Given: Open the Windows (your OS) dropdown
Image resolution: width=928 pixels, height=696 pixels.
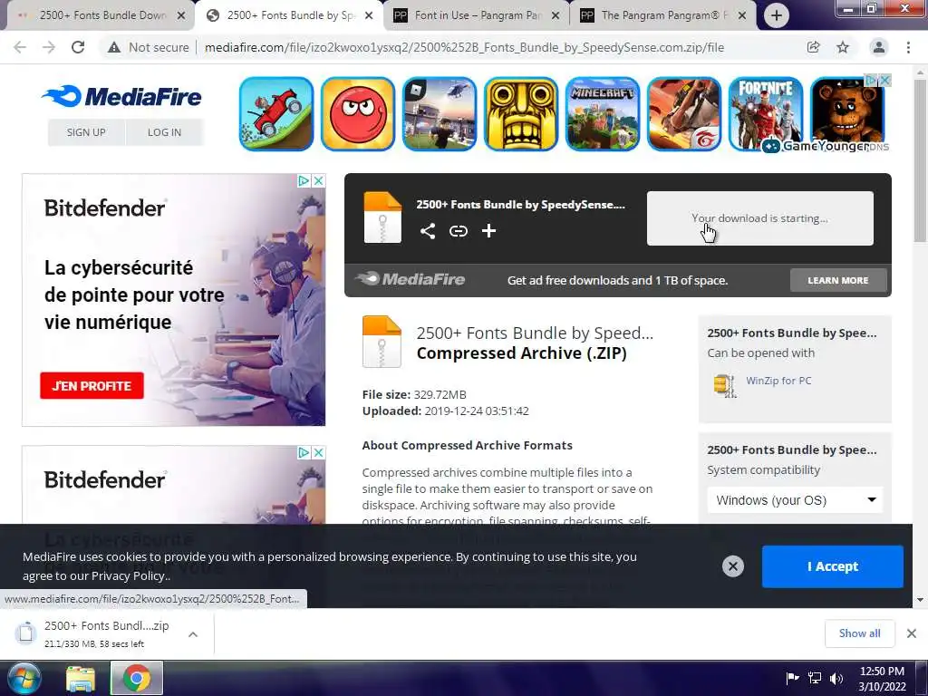Looking at the screenshot, I should pyautogui.click(x=795, y=500).
